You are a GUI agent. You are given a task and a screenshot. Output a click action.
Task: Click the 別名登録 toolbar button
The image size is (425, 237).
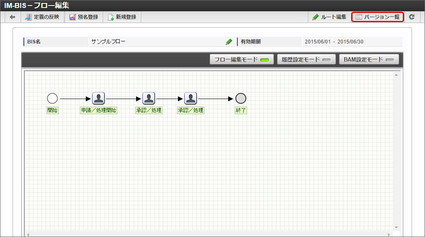(x=83, y=17)
